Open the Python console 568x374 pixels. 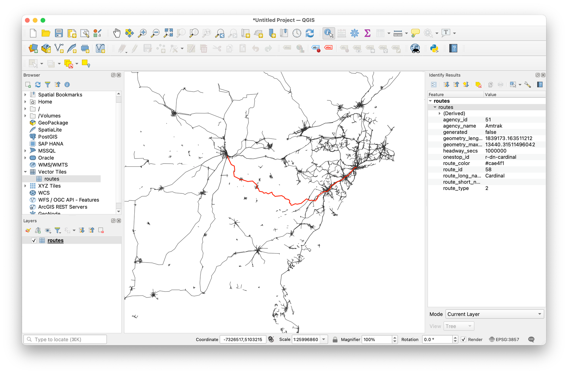(x=434, y=48)
